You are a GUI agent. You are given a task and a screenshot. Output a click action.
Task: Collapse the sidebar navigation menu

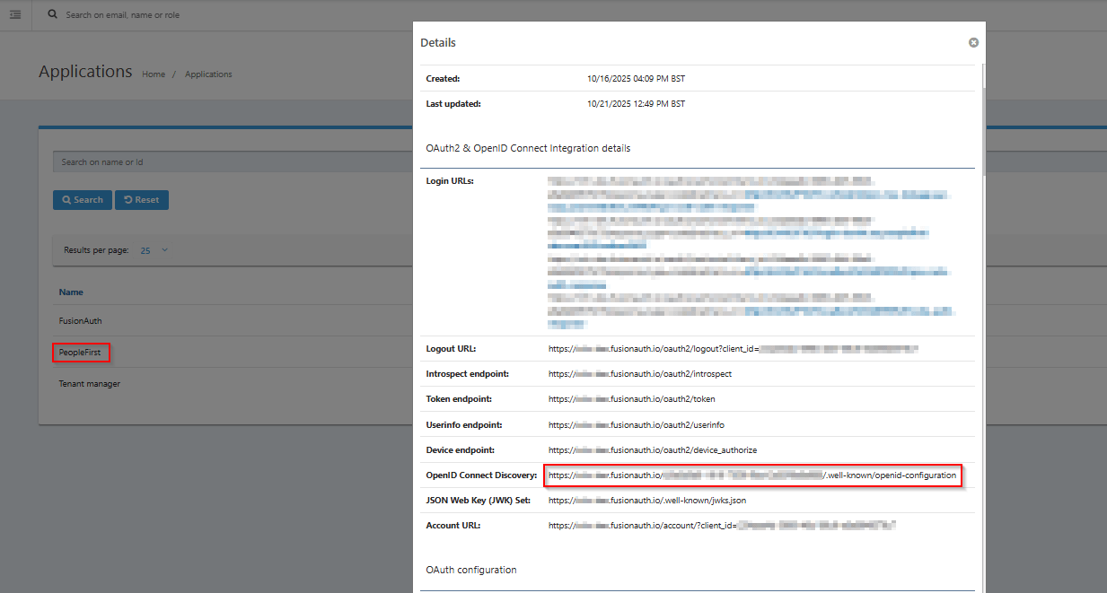click(x=15, y=14)
